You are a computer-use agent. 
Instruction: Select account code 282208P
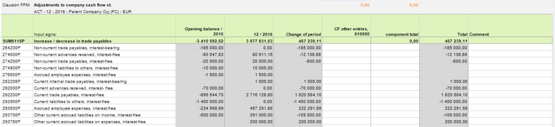click(x=11, y=81)
